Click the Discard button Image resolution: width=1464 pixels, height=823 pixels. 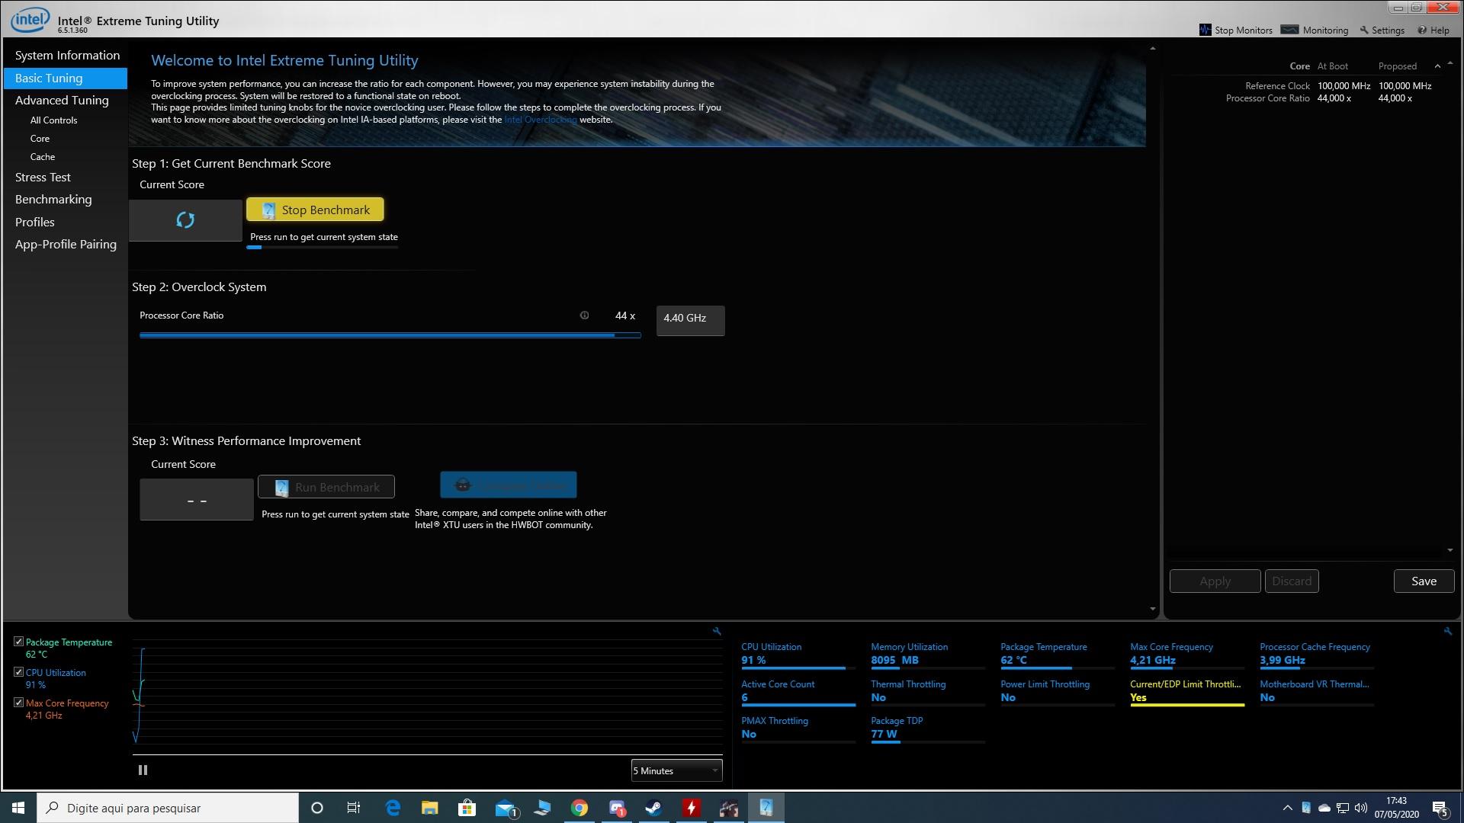point(1292,581)
